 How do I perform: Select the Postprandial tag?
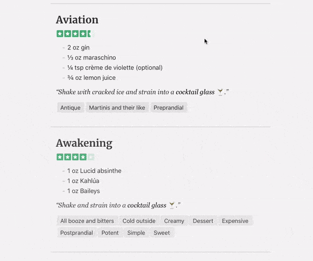[x=77, y=233]
